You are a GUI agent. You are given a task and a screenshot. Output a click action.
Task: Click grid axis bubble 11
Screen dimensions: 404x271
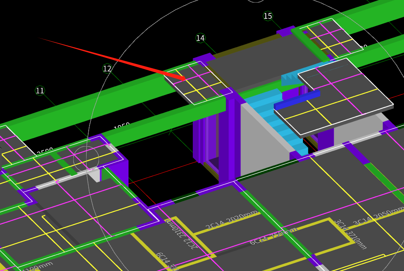[x=40, y=90]
